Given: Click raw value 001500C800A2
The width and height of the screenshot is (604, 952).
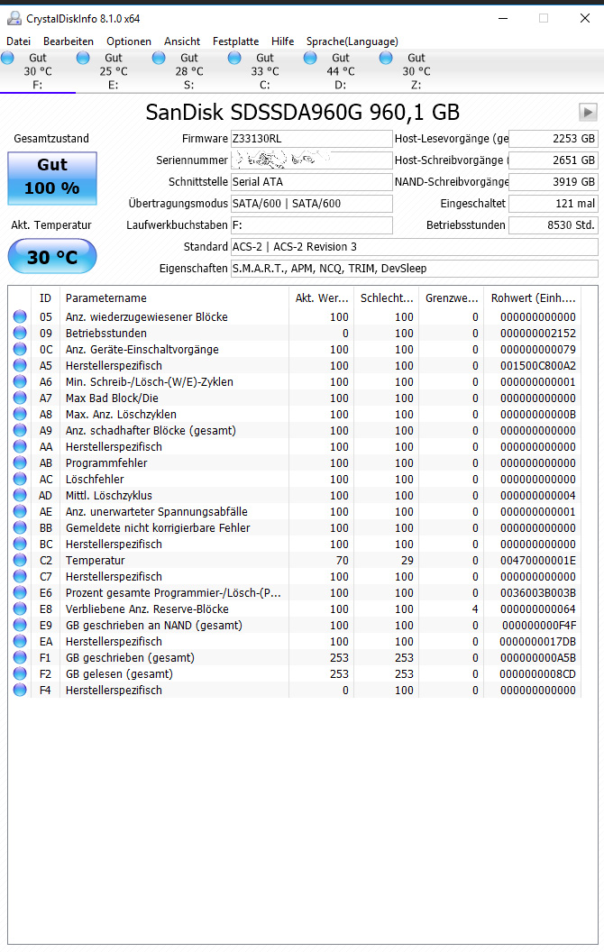Looking at the screenshot, I should pyautogui.click(x=538, y=365).
